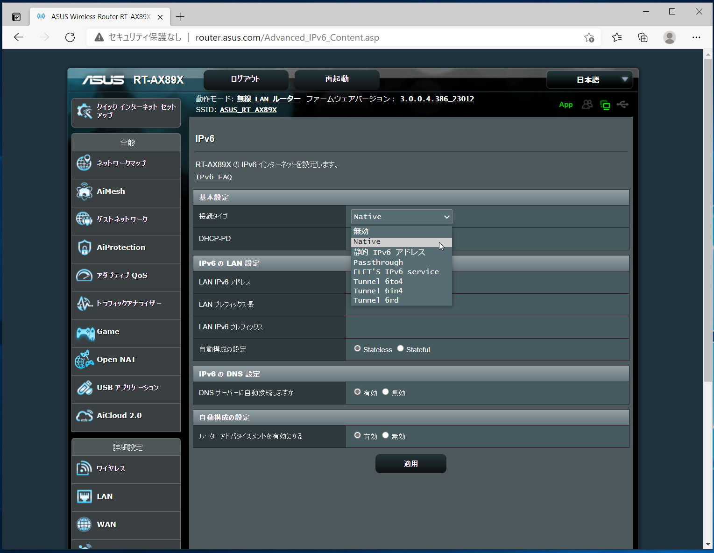The width and height of the screenshot is (714, 553).
Task: Choose Tunnel 6rd option
Action: (401, 300)
